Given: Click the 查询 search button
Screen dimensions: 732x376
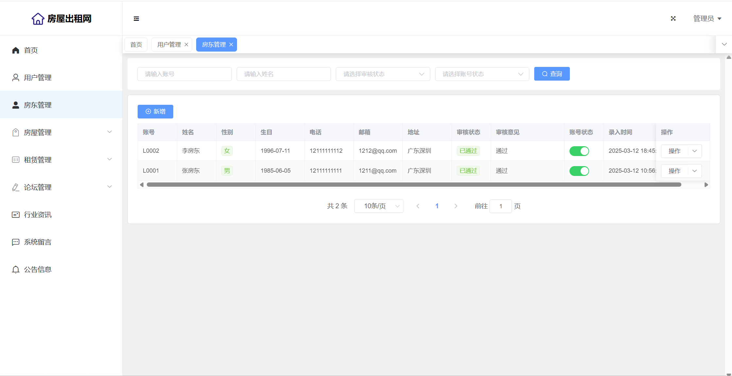Looking at the screenshot, I should click(x=552, y=74).
